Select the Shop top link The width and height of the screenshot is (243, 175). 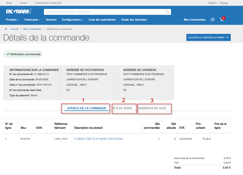(9, 3)
